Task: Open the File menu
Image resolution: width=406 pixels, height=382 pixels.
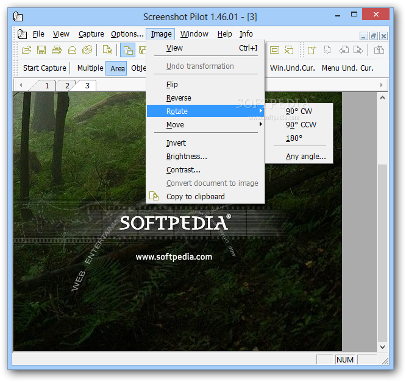Action: coord(38,34)
